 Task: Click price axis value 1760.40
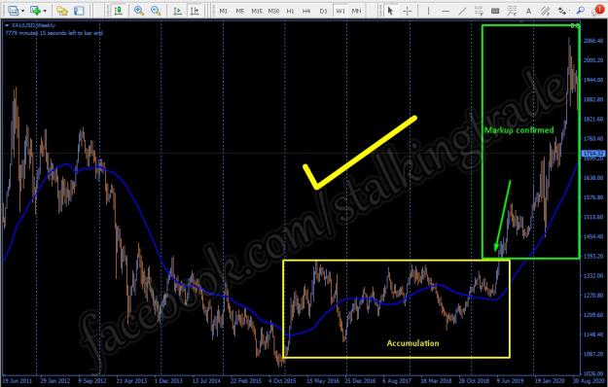[x=593, y=139]
